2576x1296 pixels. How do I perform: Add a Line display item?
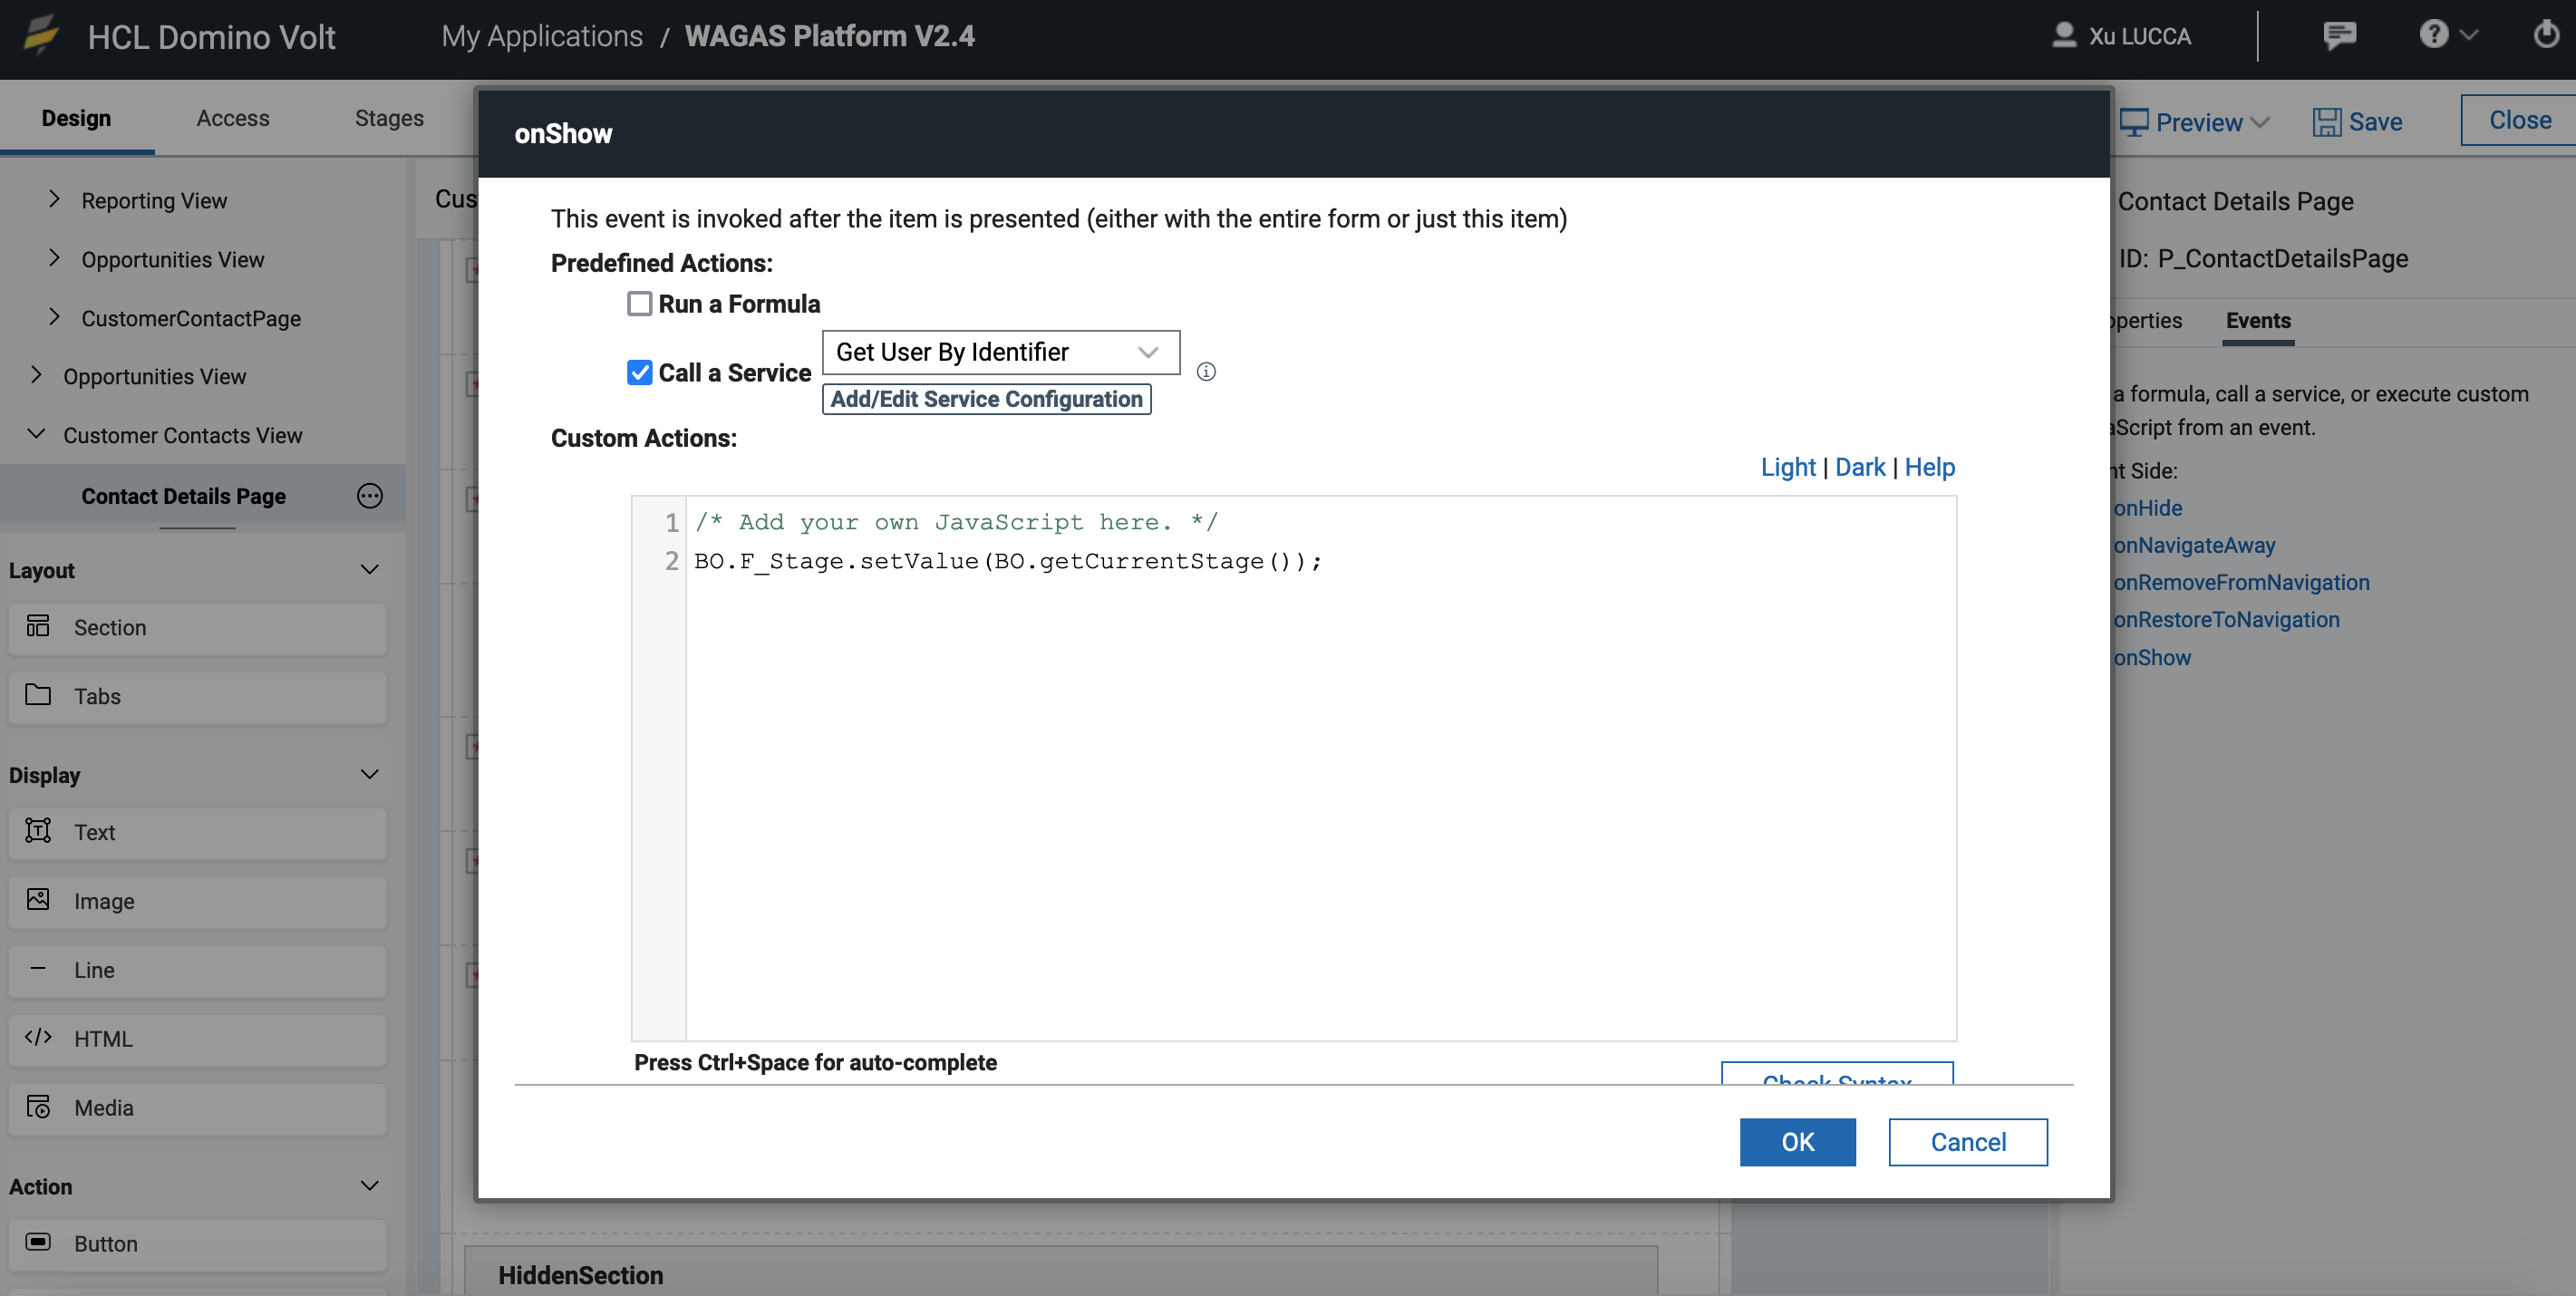[197, 970]
